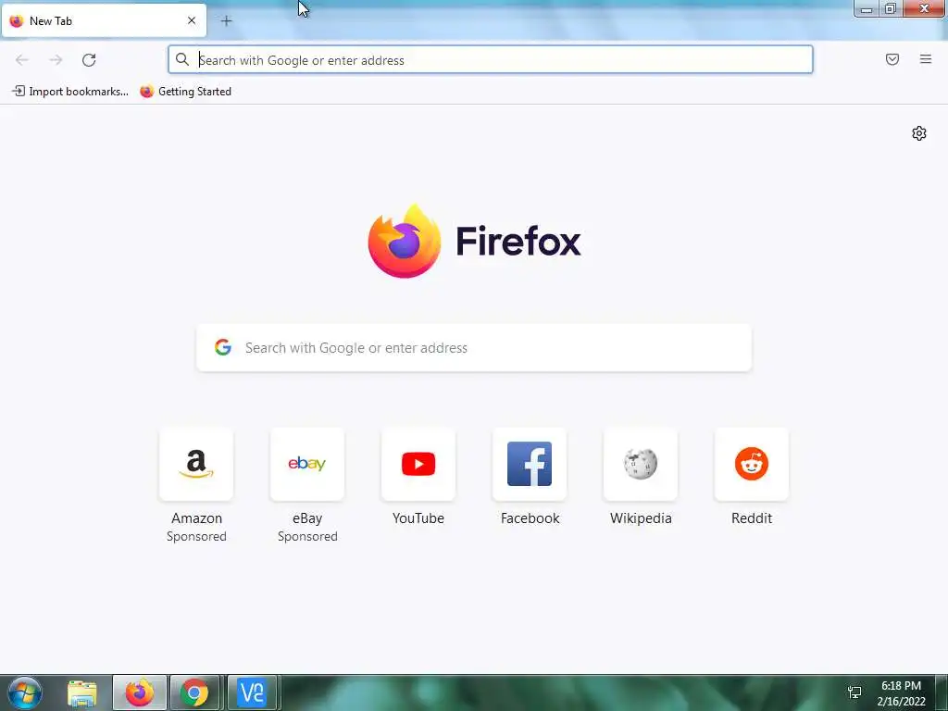Reload the current page
Image resolution: width=948 pixels, height=711 pixels.
click(89, 60)
